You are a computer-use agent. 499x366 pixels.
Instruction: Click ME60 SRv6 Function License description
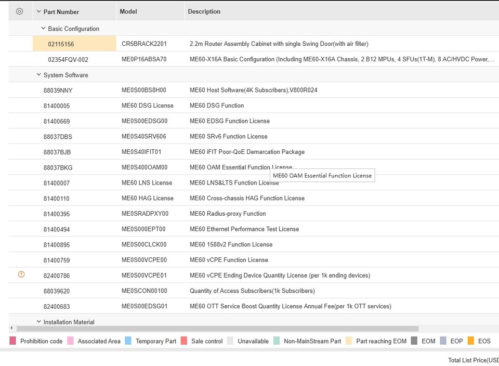(228, 136)
